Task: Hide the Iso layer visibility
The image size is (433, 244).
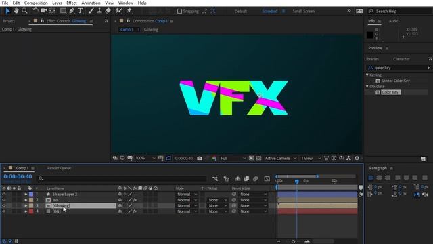Action: click(x=4, y=200)
